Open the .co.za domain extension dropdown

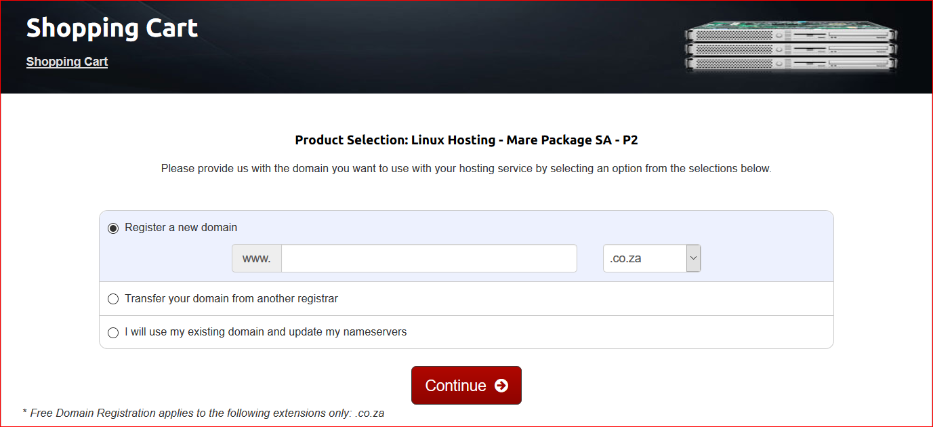644,258
